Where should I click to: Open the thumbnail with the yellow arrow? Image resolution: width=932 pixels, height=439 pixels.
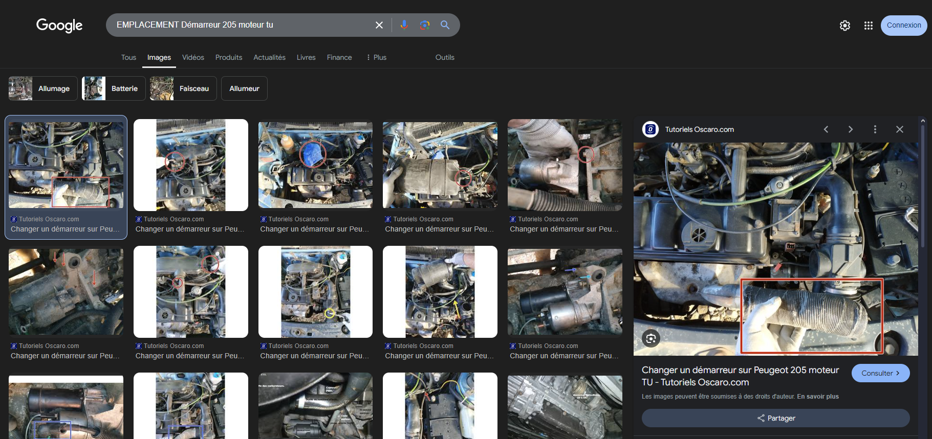click(x=440, y=292)
